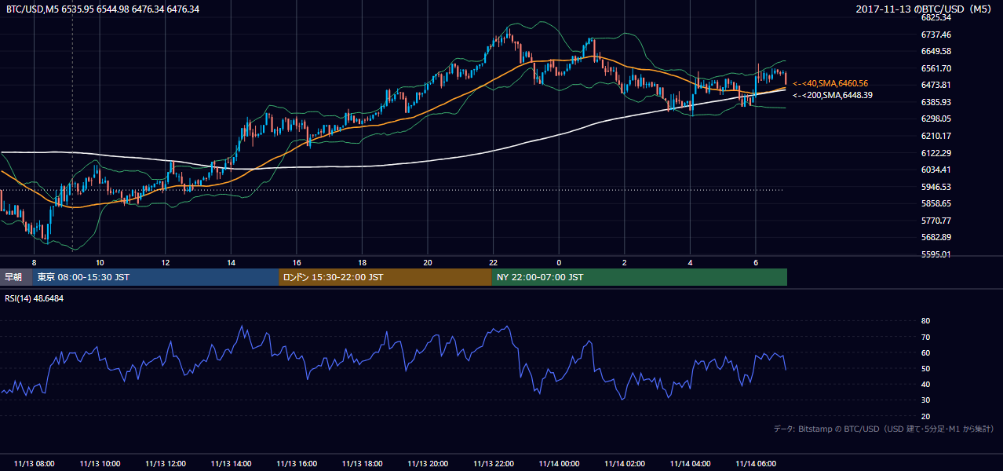
Task: Click the 11/14 06:00 time label
Action: (756, 464)
